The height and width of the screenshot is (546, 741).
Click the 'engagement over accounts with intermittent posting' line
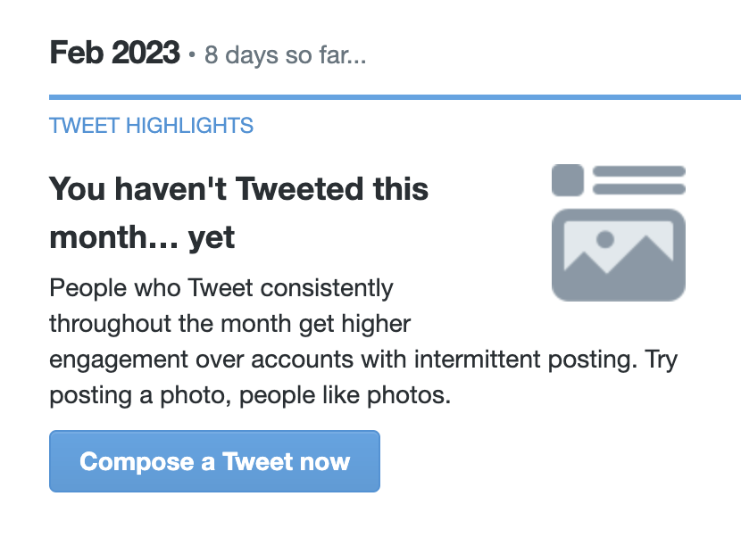[x=343, y=360]
